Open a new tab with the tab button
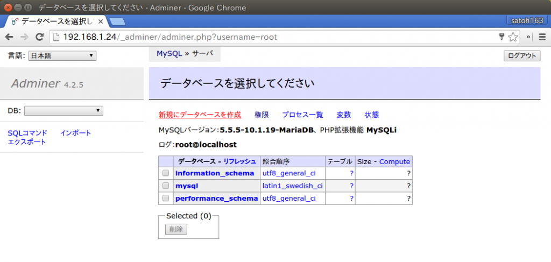 coord(117,22)
